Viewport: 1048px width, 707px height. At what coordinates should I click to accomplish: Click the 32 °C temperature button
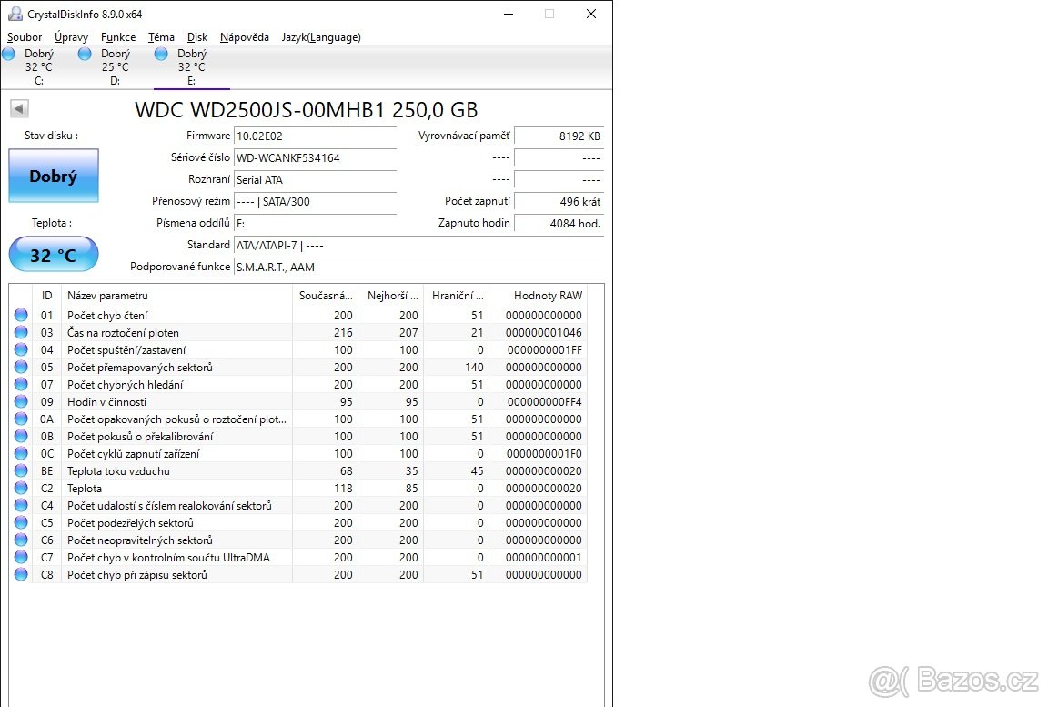pyautogui.click(x=54, y=255)
